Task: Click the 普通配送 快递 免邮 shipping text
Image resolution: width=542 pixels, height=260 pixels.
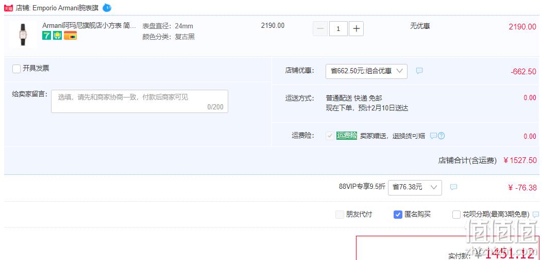Action: 354,98
